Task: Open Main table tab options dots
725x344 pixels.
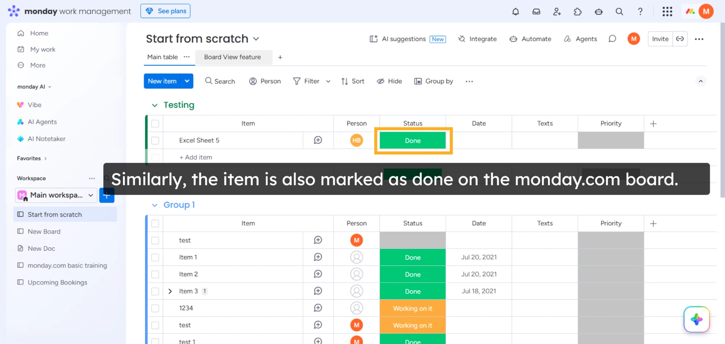Action: [187, 57]
